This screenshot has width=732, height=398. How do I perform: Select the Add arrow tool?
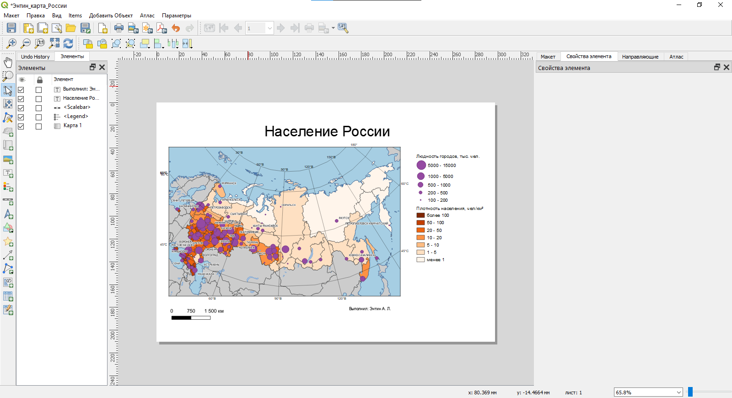pyautogui.click(x=8, y=255)
